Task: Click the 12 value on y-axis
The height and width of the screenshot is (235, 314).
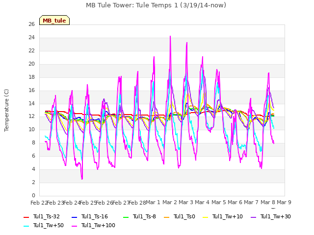Action: click(31, 117)
